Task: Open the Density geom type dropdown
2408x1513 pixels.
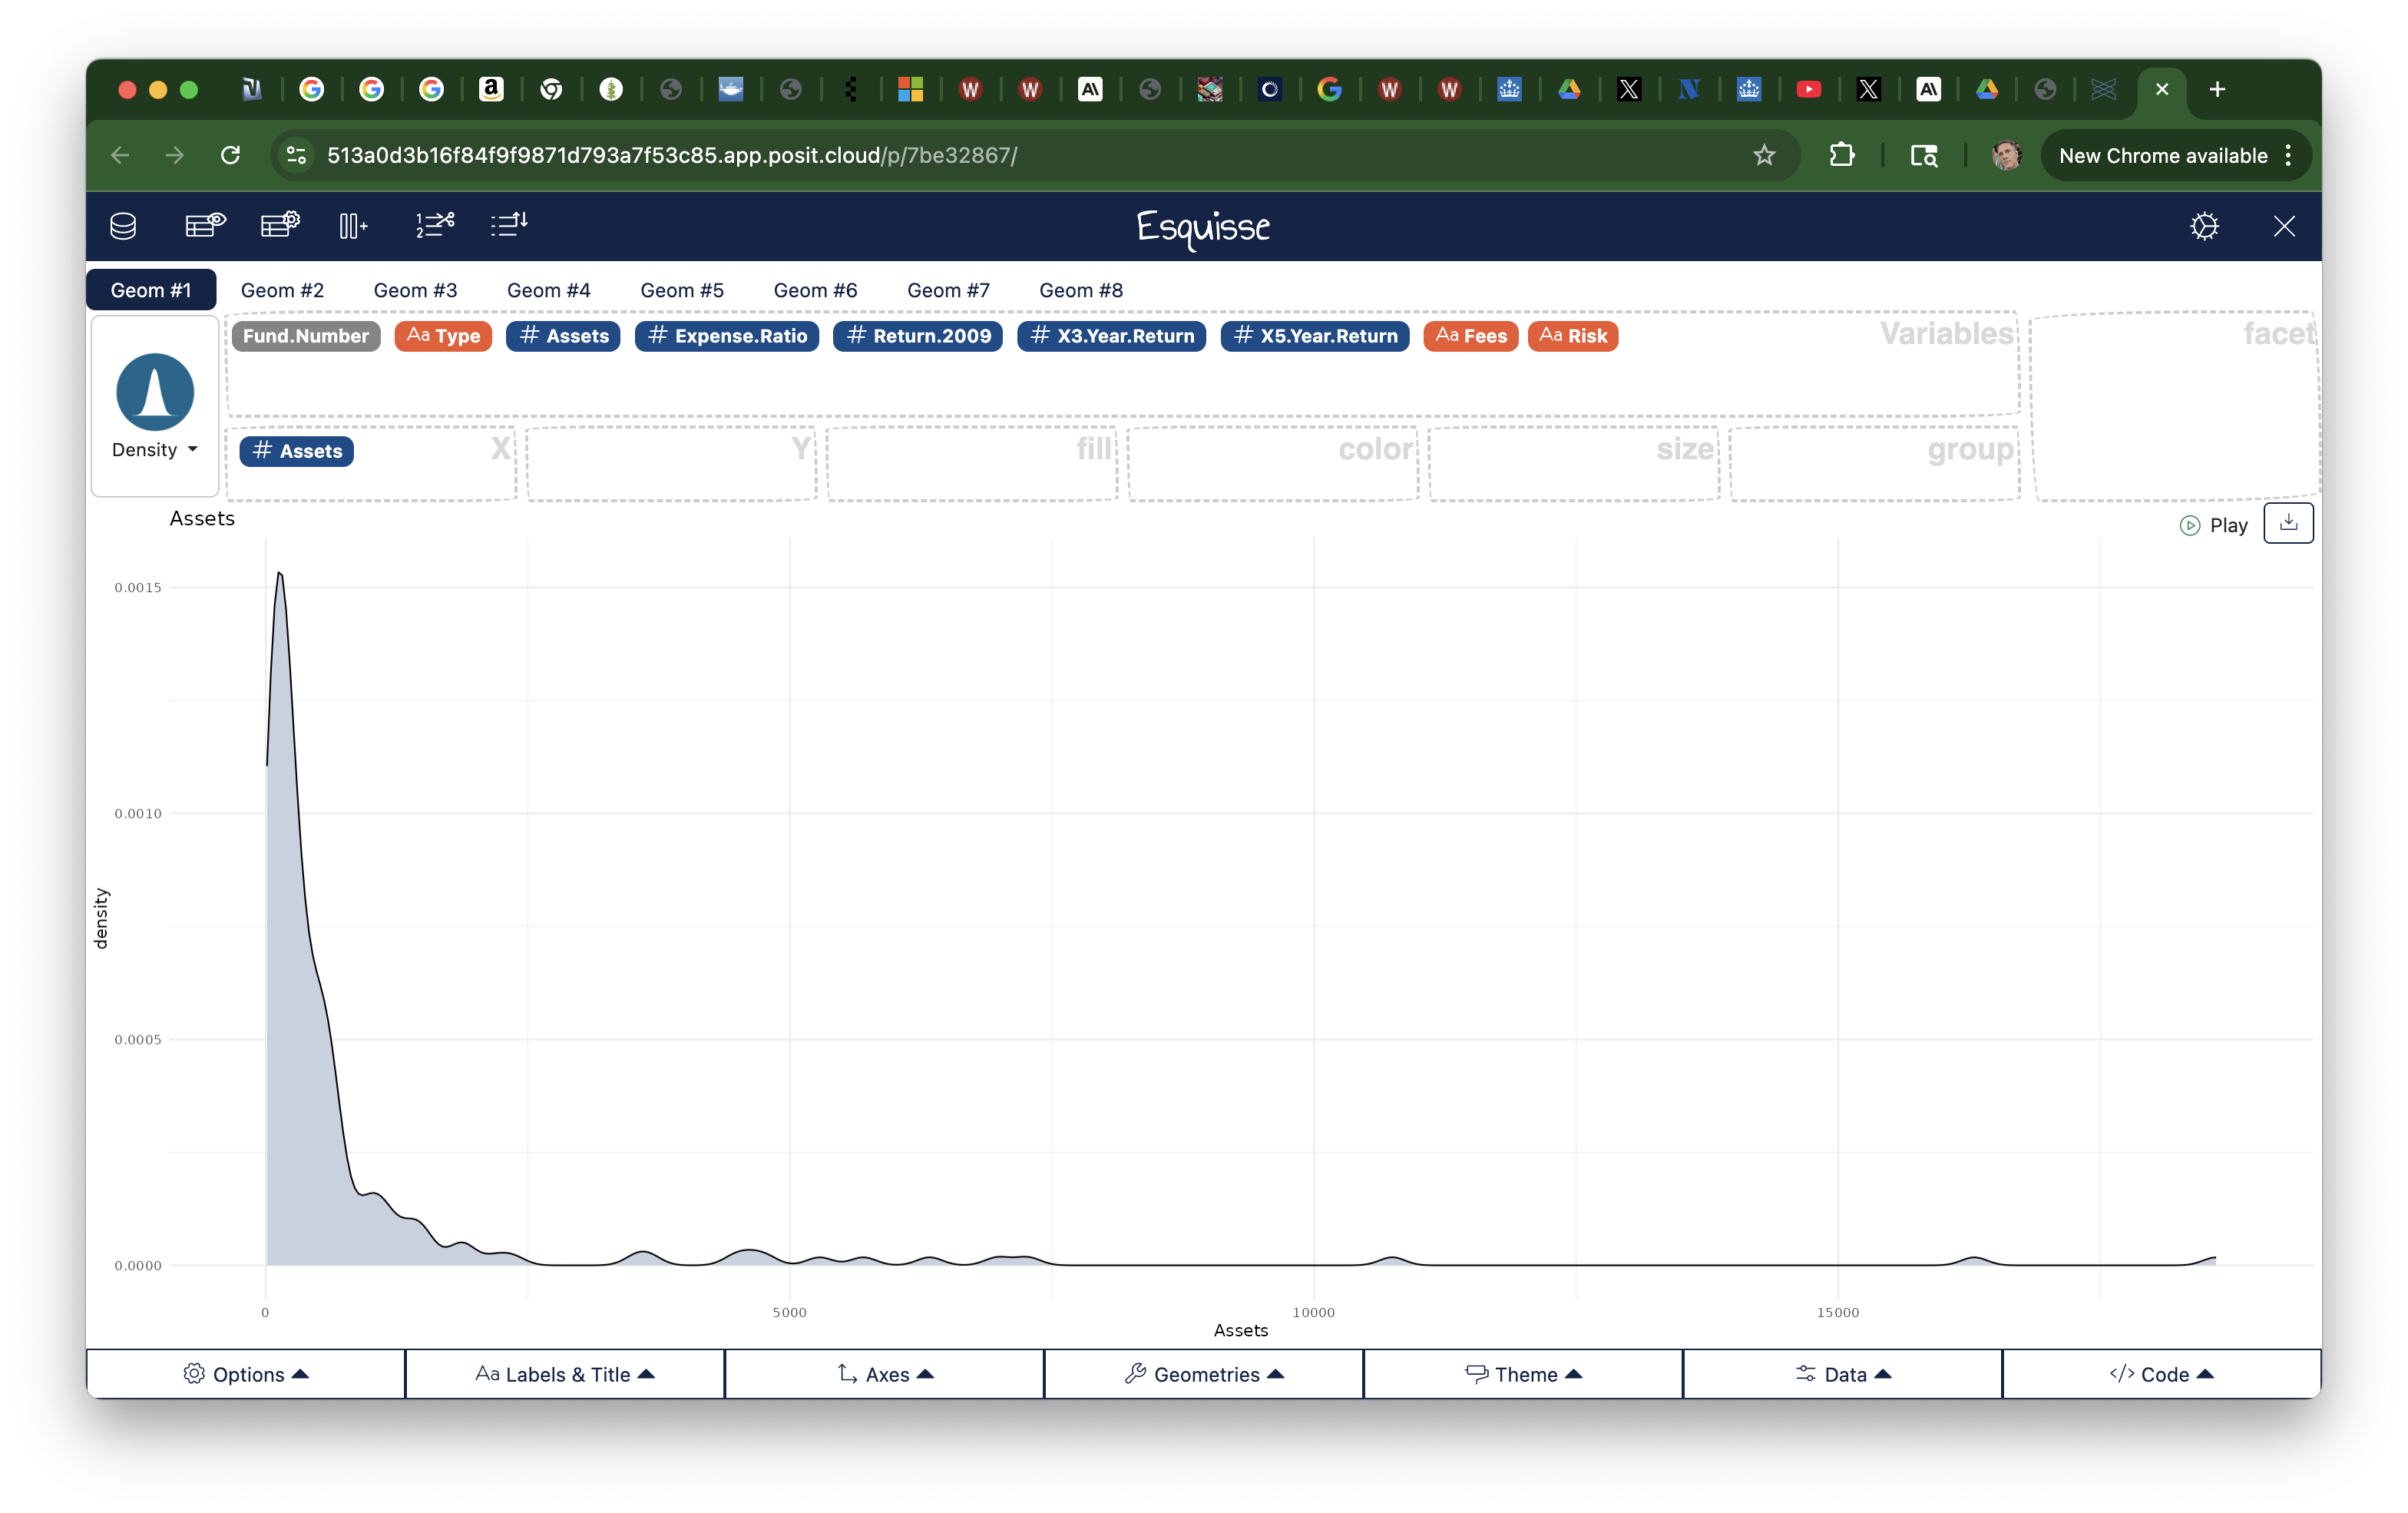Action: point(155,450)
